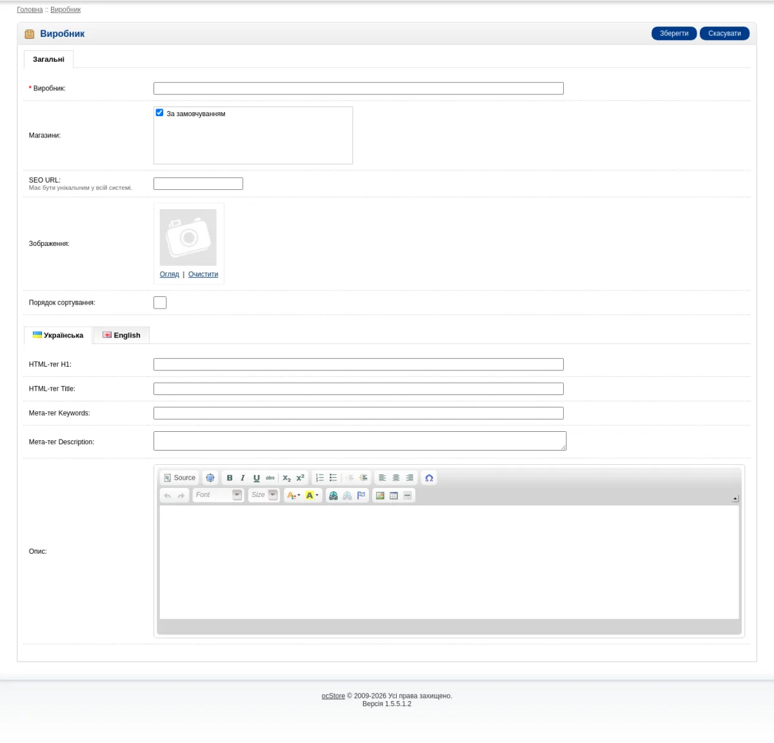Screen dimensions: 774x743
Task: Apply italic formatting in editor
Action: click(243, 478)
